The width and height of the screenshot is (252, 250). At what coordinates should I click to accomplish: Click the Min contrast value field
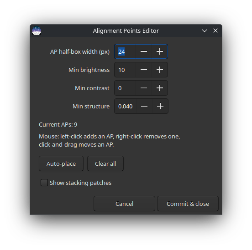[x=125, y=88]
